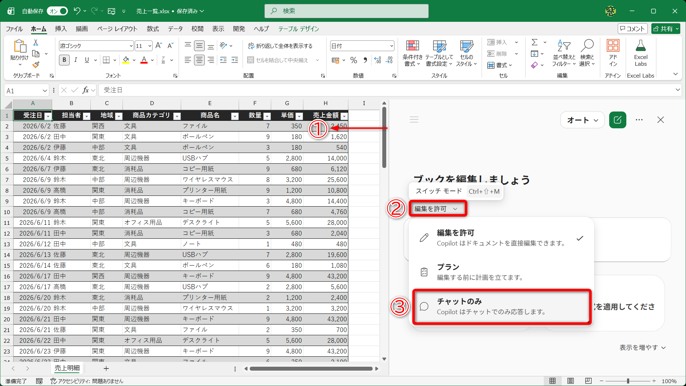Image resolution: width=686 pixels, height=386 pixels.
Task: Click the green new chat icon in Copilot pane
Action: tap(618, 120)
